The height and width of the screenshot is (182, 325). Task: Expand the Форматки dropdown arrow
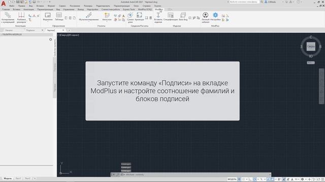point(48,21)
